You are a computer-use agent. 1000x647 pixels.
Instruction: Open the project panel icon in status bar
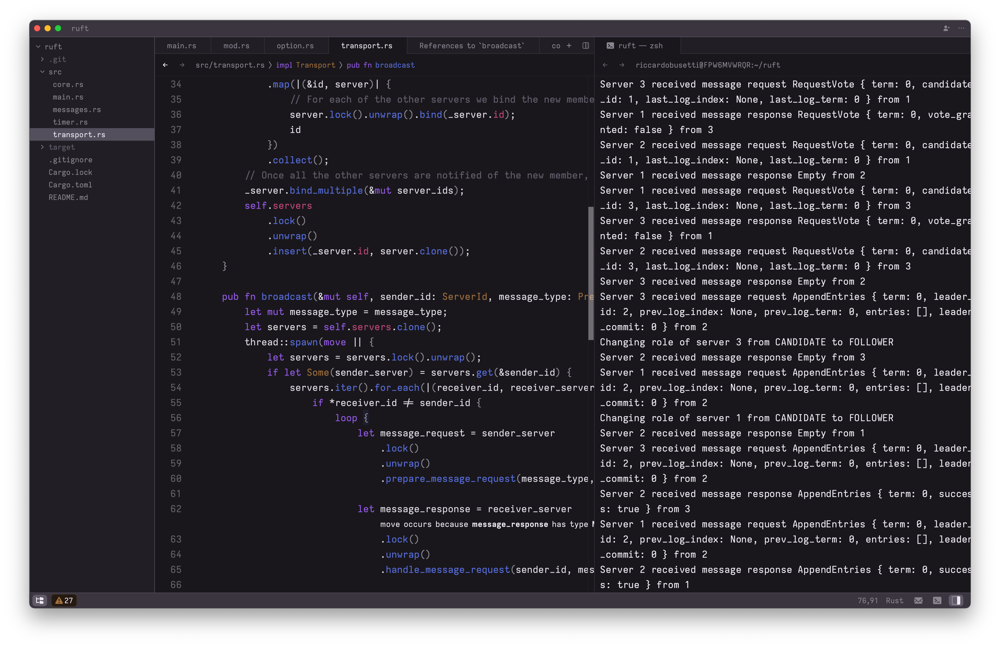coord(40,600)
